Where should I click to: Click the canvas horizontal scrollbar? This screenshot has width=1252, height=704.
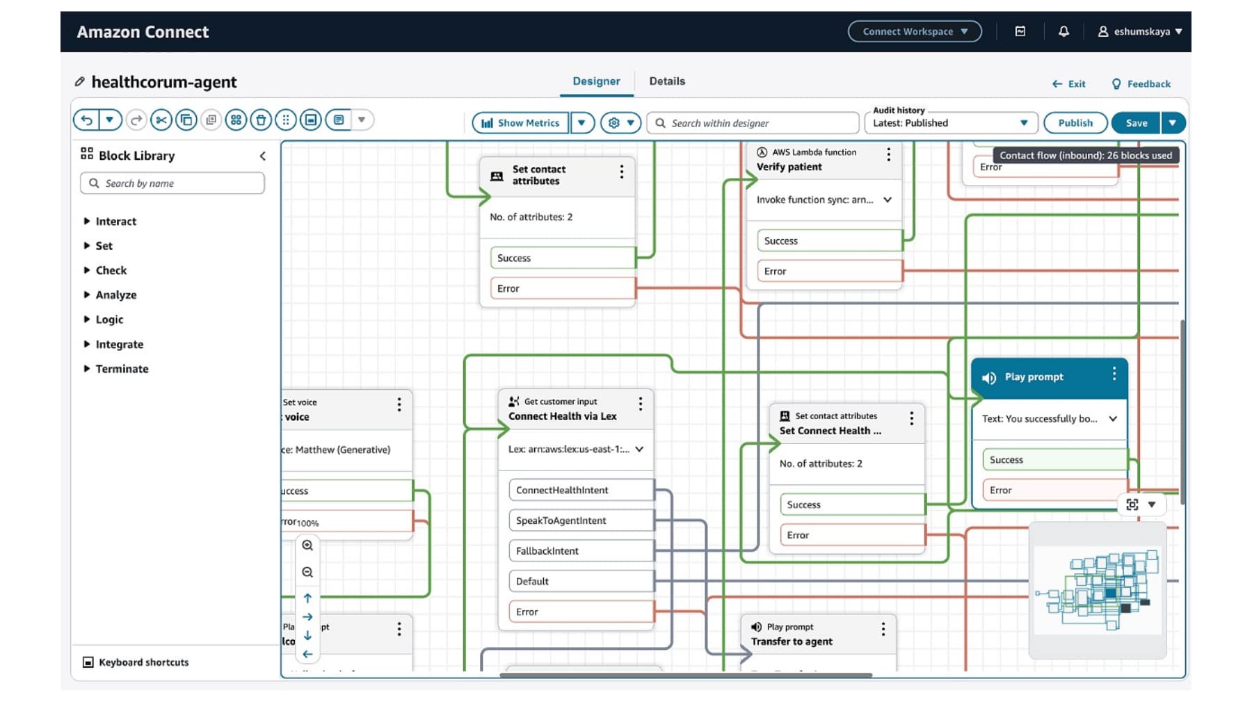686,675
